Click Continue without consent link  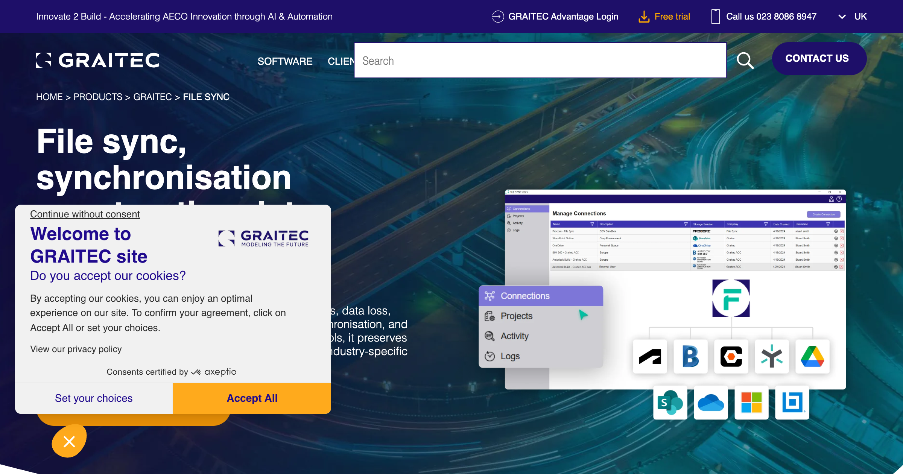click(x=85, y=214)
